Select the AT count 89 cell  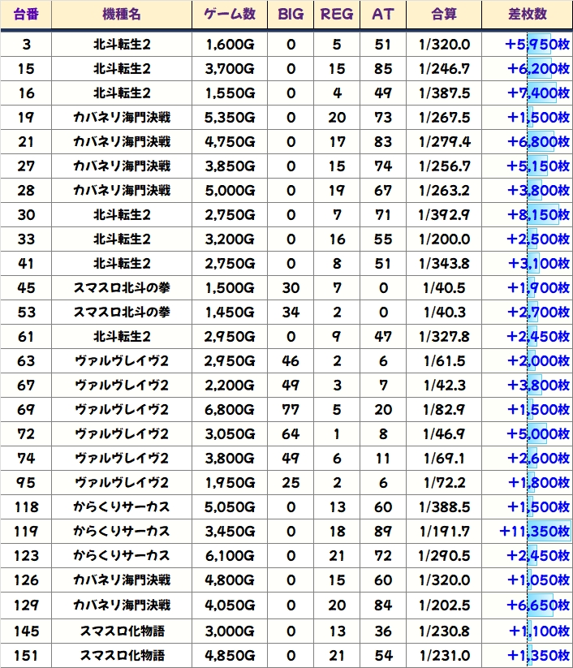(x=383, y=532)
